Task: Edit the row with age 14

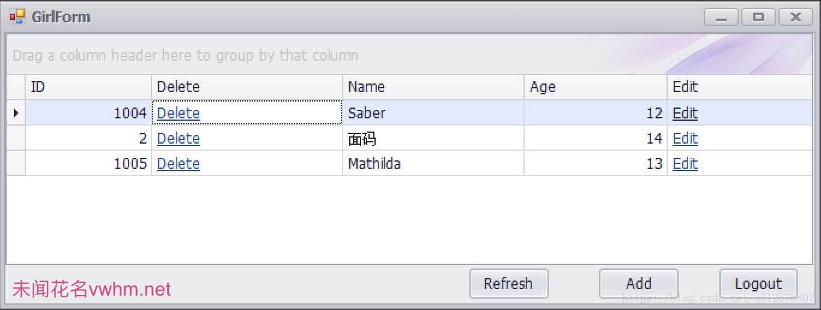Action: pos(685,138)
